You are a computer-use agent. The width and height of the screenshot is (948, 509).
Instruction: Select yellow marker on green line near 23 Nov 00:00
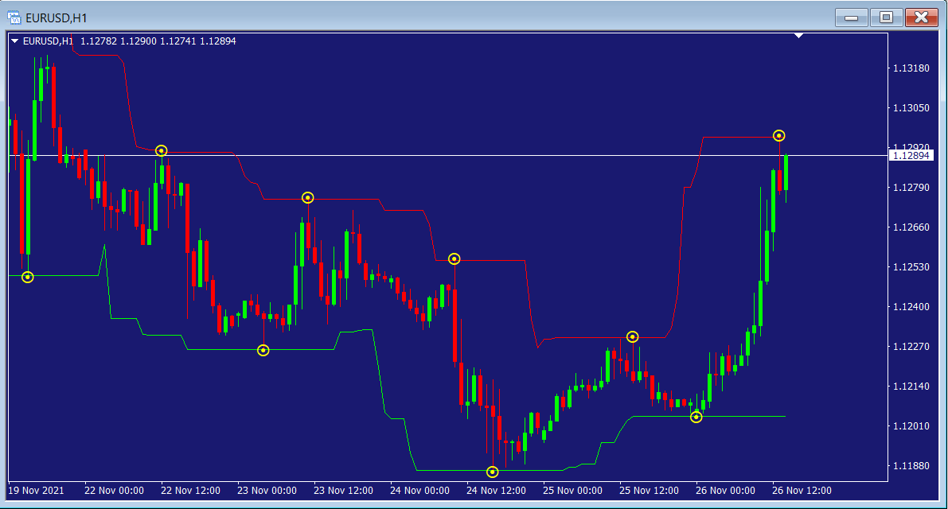[263, 350]
